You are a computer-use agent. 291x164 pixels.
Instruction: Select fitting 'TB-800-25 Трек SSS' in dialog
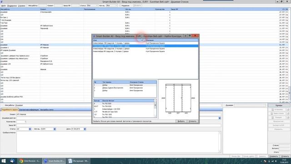click(x=124, y=112)
